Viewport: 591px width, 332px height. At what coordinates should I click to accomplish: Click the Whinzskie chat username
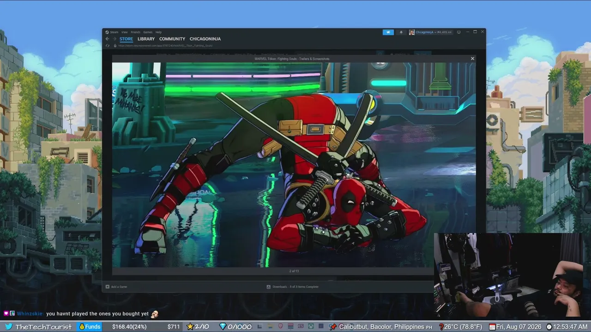point(30,314)
